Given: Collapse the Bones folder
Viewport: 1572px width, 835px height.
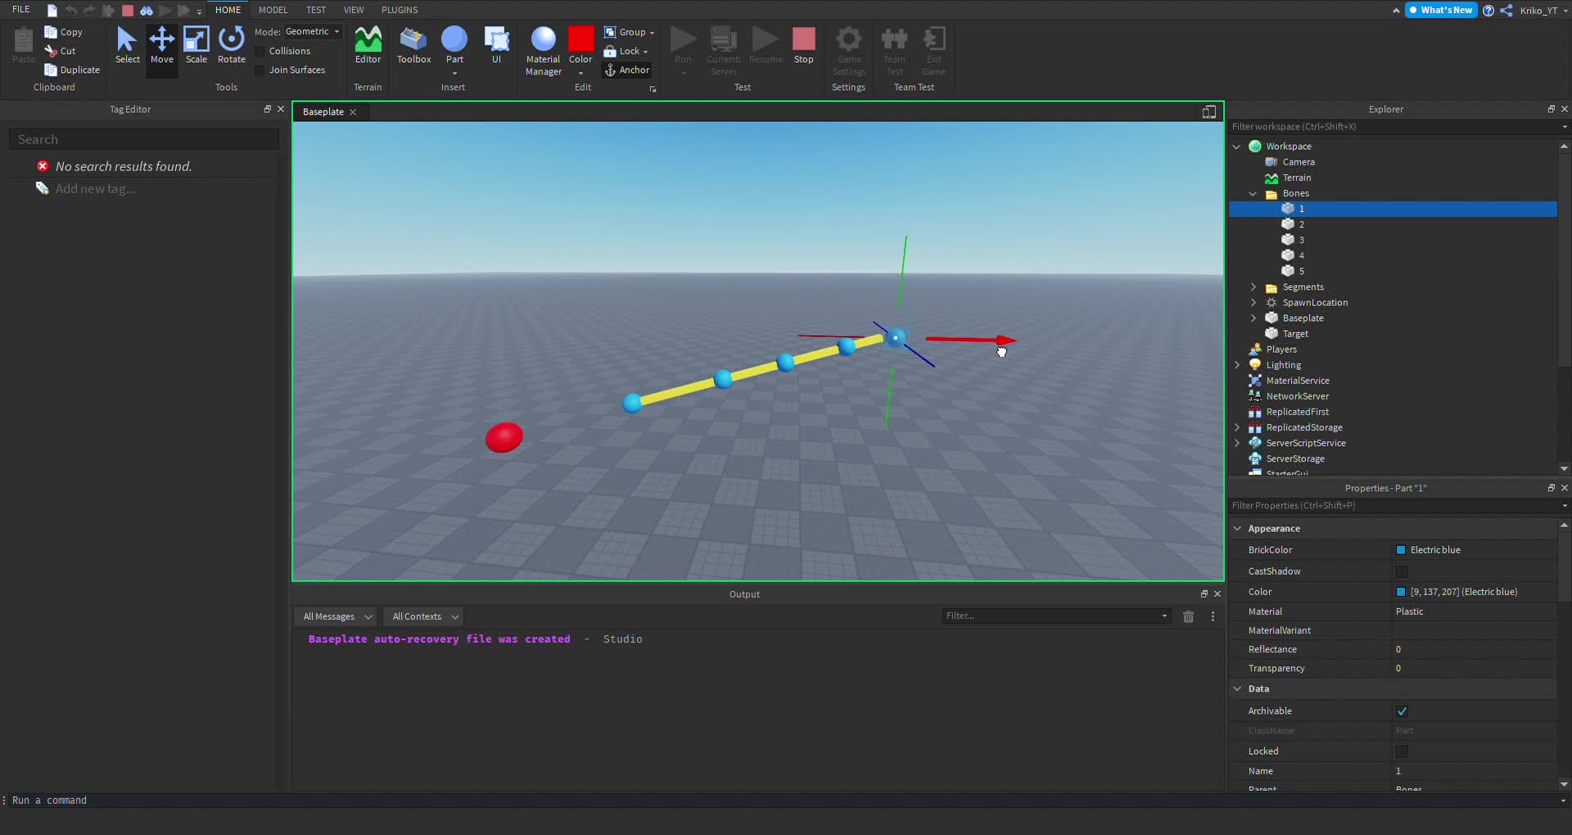Looking at the screenshot, I should (1253, 194).
